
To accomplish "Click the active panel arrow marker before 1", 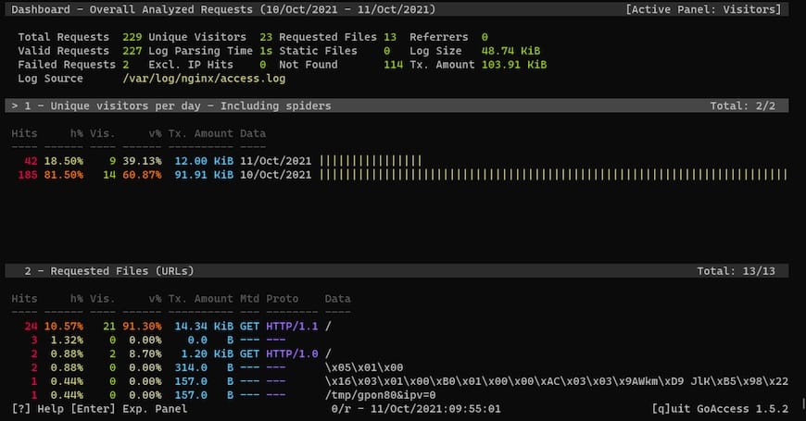I will coord(15,105).
